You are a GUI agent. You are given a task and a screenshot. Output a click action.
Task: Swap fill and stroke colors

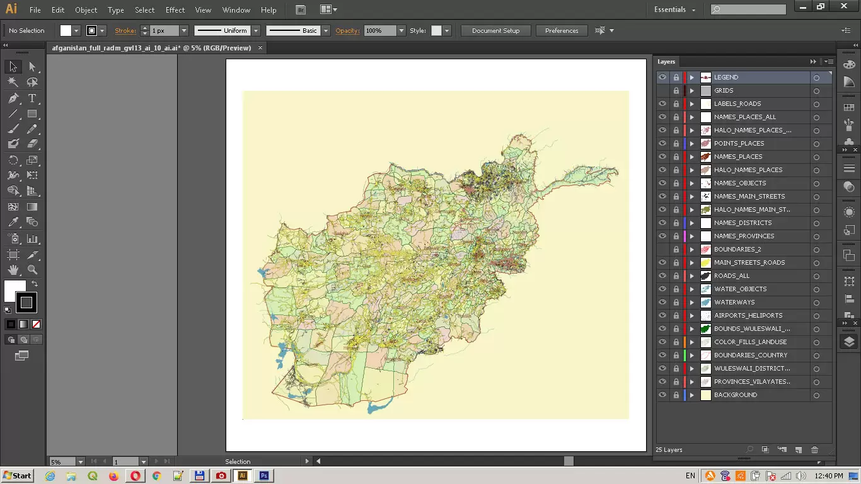tap(35, 284)
